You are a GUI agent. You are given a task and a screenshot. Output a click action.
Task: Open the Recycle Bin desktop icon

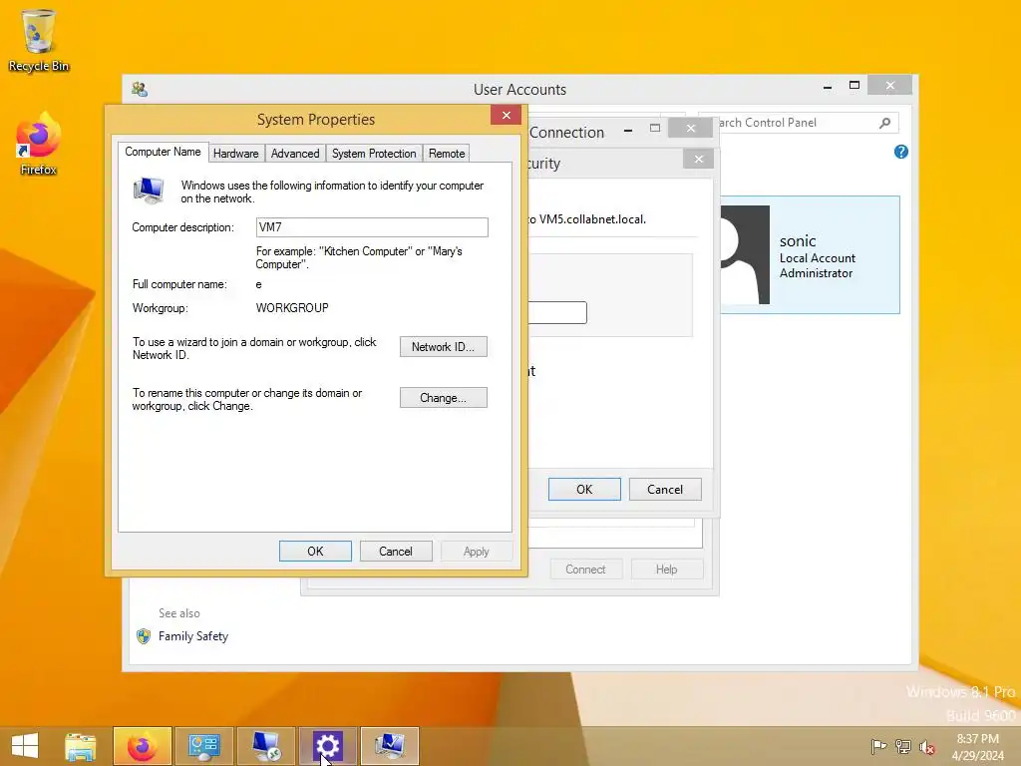coord(38,40)
